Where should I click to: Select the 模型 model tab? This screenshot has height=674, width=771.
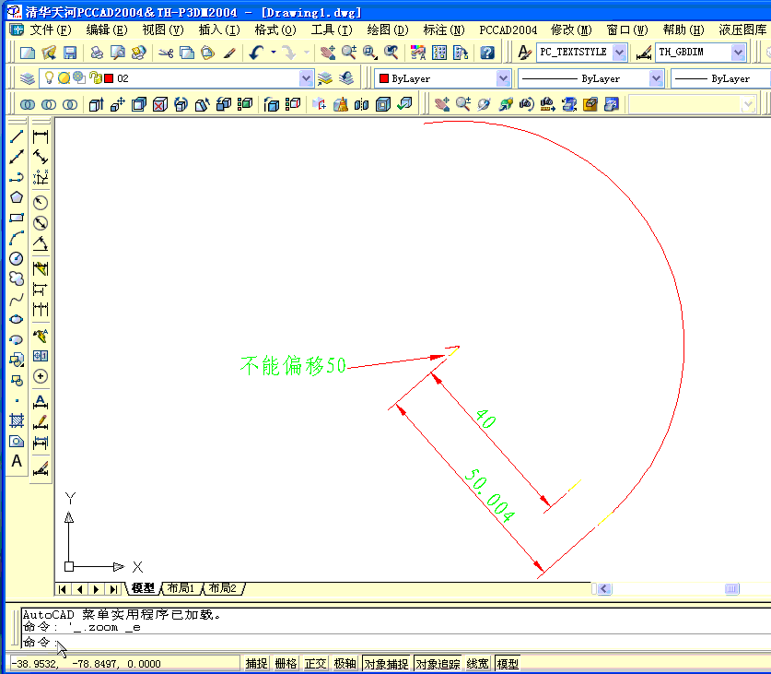point(143,588)
